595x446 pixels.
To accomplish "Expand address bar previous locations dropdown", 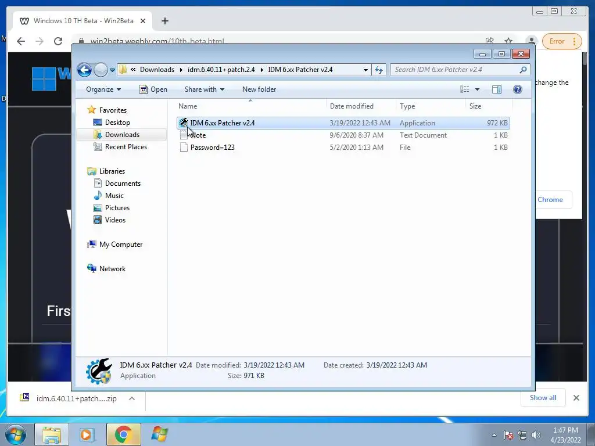I will (365, 70).
